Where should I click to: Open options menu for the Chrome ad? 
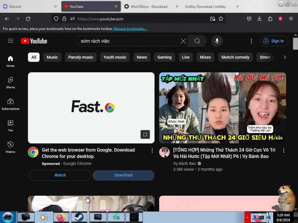point(152,150)
